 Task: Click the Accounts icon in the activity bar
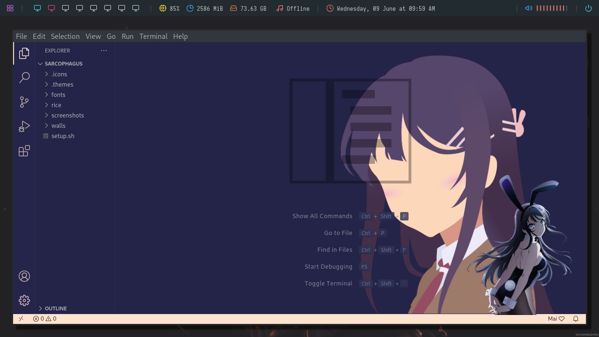pyautogui.click(x=24, y=276)
